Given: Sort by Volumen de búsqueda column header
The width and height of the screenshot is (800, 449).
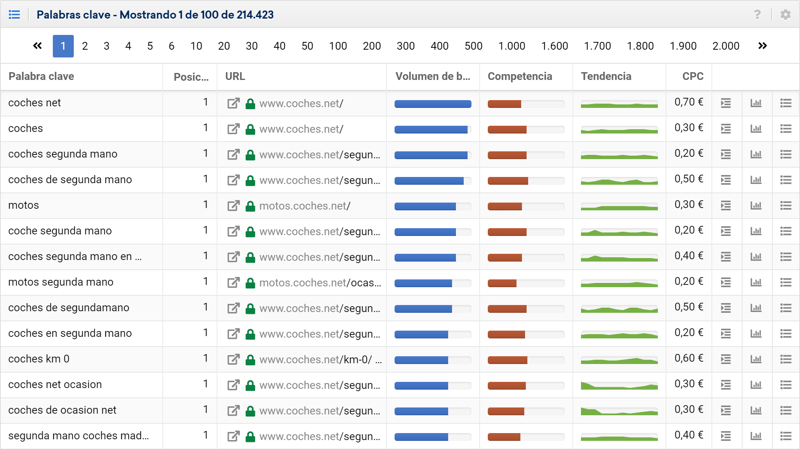Looking at the screenshot, I should click(x=432, y=76).
